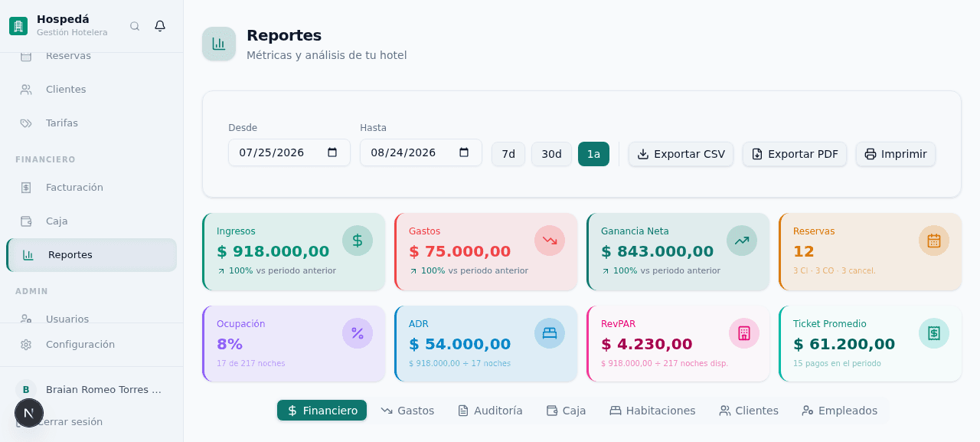Viewport: 980px width, 442px height.
Task: Open Tarifas from the sidebar
Action: [x=92, y=123]
